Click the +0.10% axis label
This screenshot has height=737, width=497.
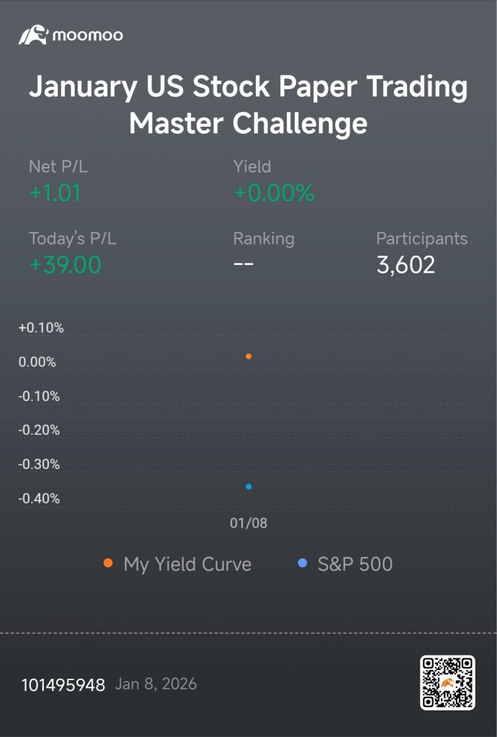pyautogui.click(x=41, y=328)
